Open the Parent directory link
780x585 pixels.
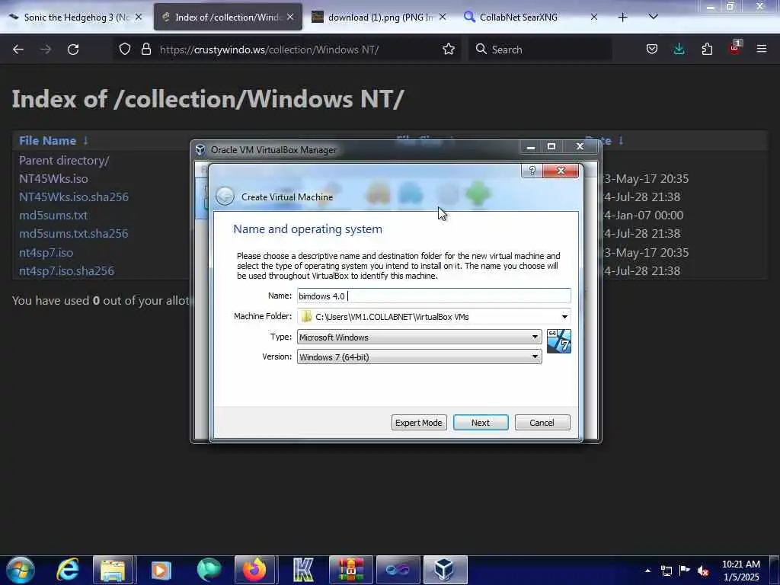(64, 160)
